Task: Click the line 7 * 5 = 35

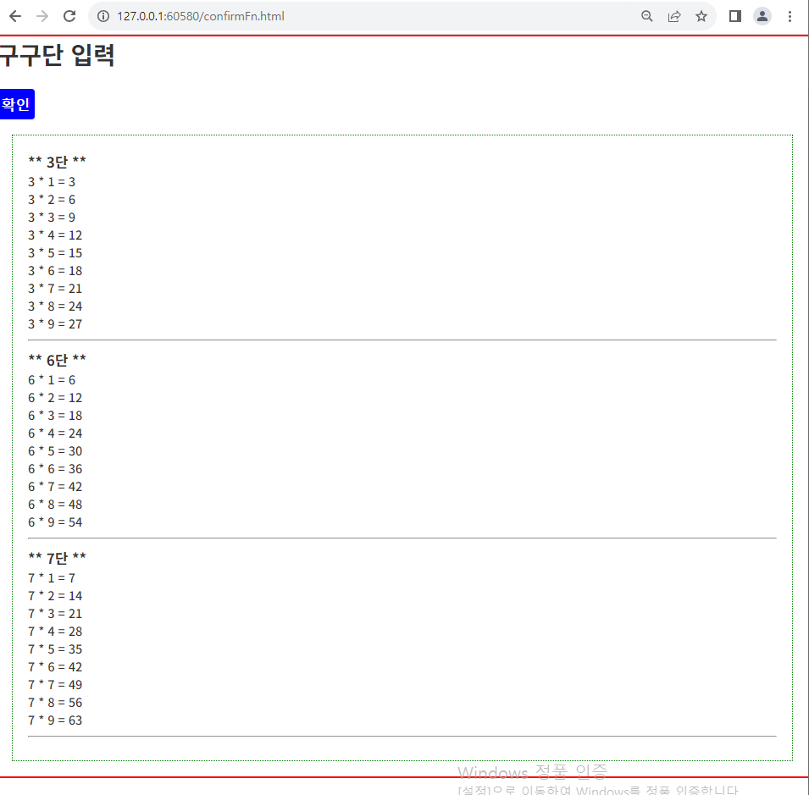Action: (55, 649)
